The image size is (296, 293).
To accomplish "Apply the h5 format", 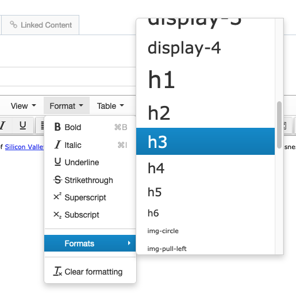I will pos(205,192).
